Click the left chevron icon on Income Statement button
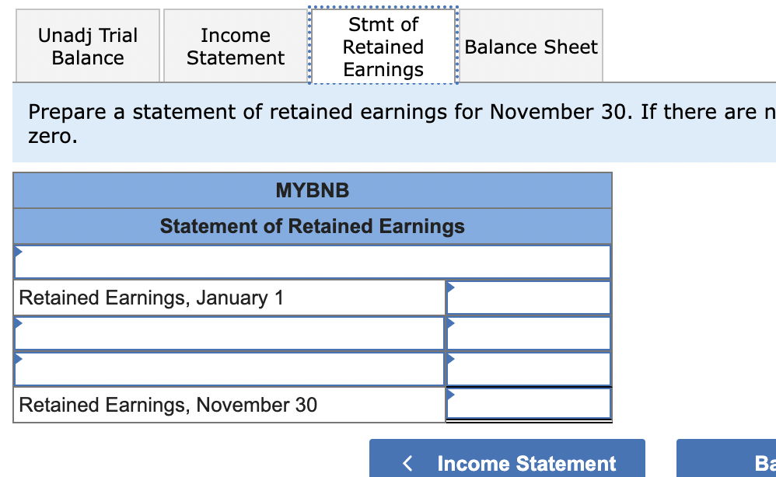Screen dimensions: 776x477 click(407, 464)
